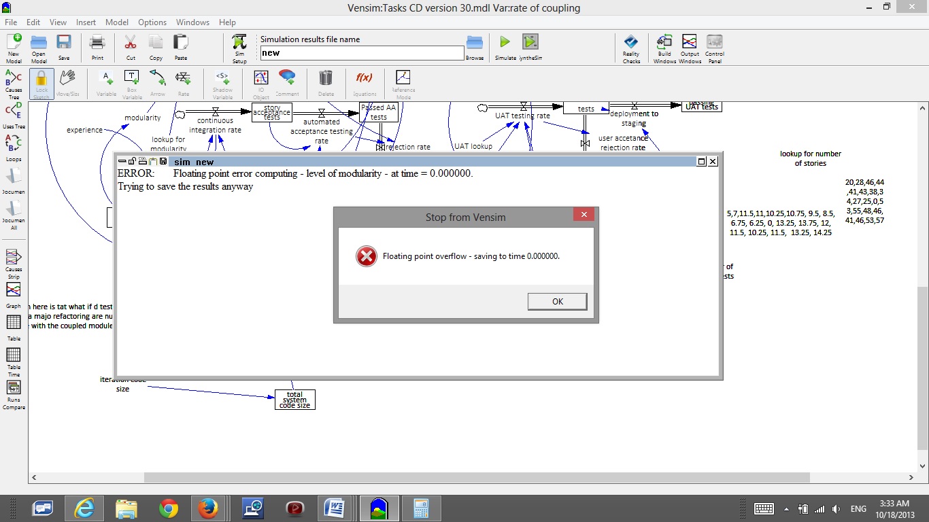Toggle the Lock Sketch tool
This screenshot has height=522, width=929.
point(41,84)
